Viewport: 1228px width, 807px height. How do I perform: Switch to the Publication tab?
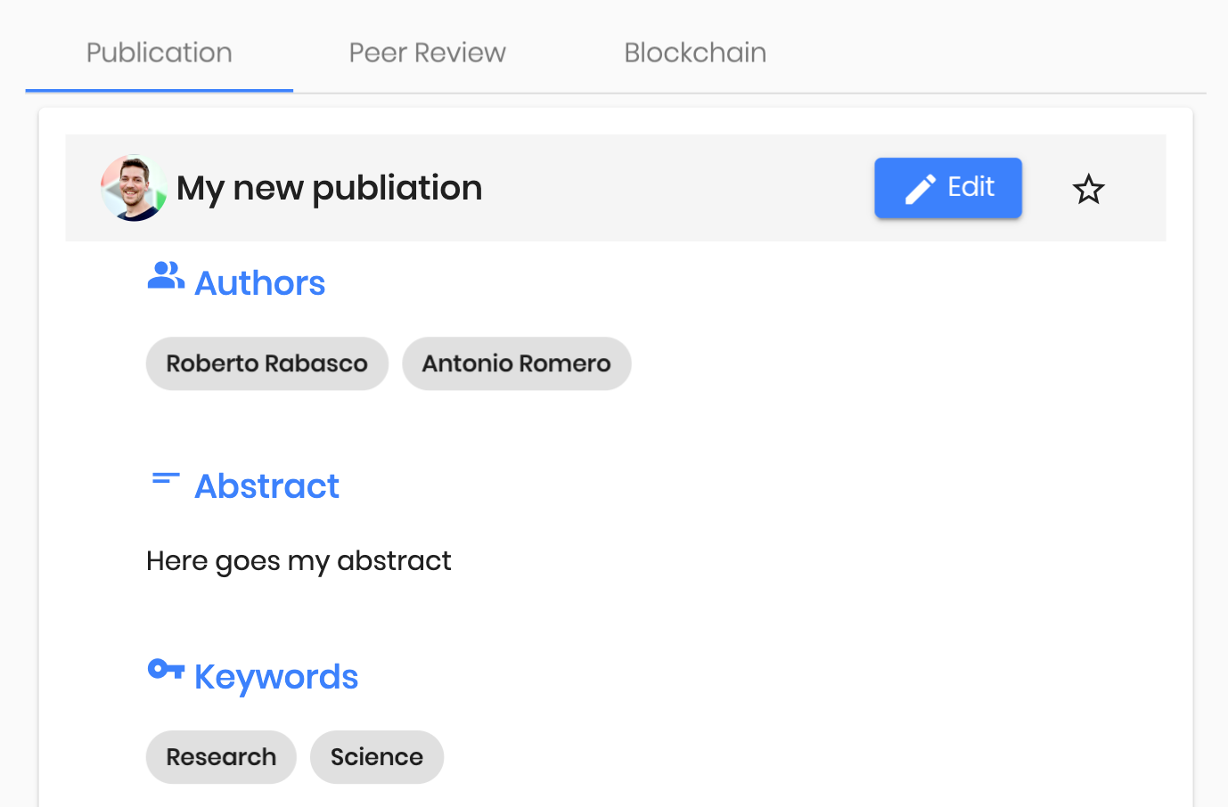coord(160,53)
